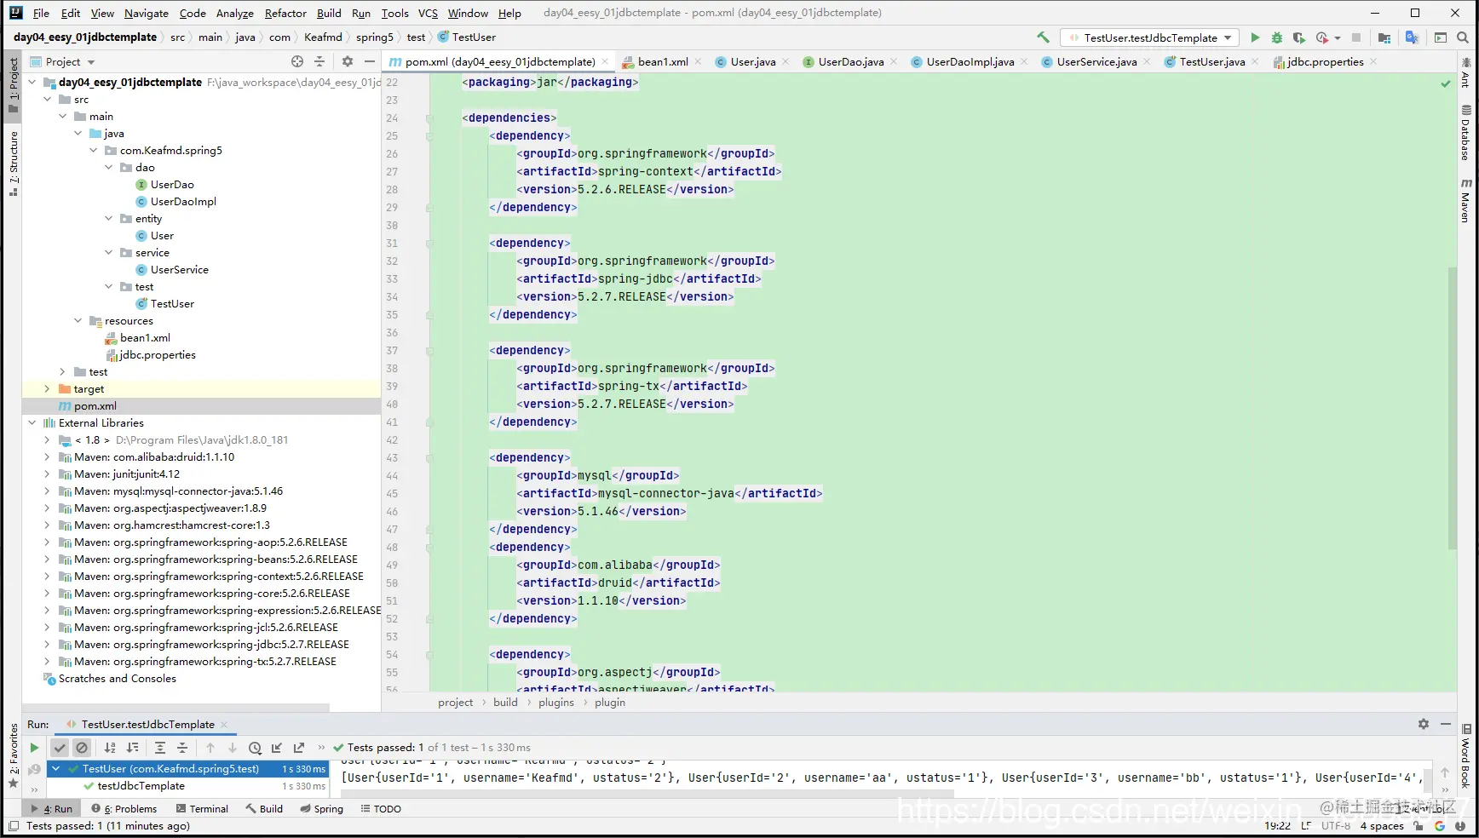Screen dimensions: 1479x838
Task: Click the Project panel horizontal scrollbar
Action: coord(175,708)
